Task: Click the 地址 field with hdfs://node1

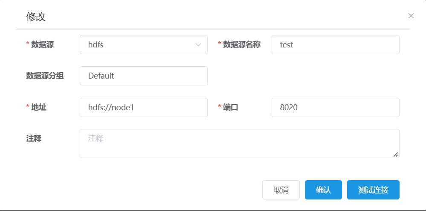Action: tap(143, 107)
